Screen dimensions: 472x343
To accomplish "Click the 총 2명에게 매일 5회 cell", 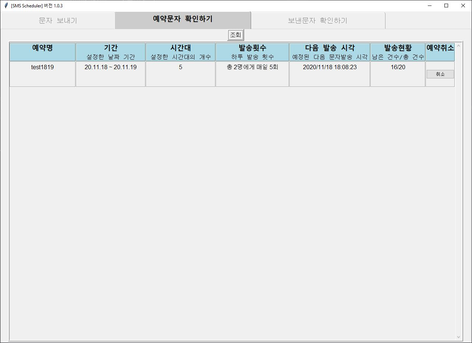I will click(252, 74).
